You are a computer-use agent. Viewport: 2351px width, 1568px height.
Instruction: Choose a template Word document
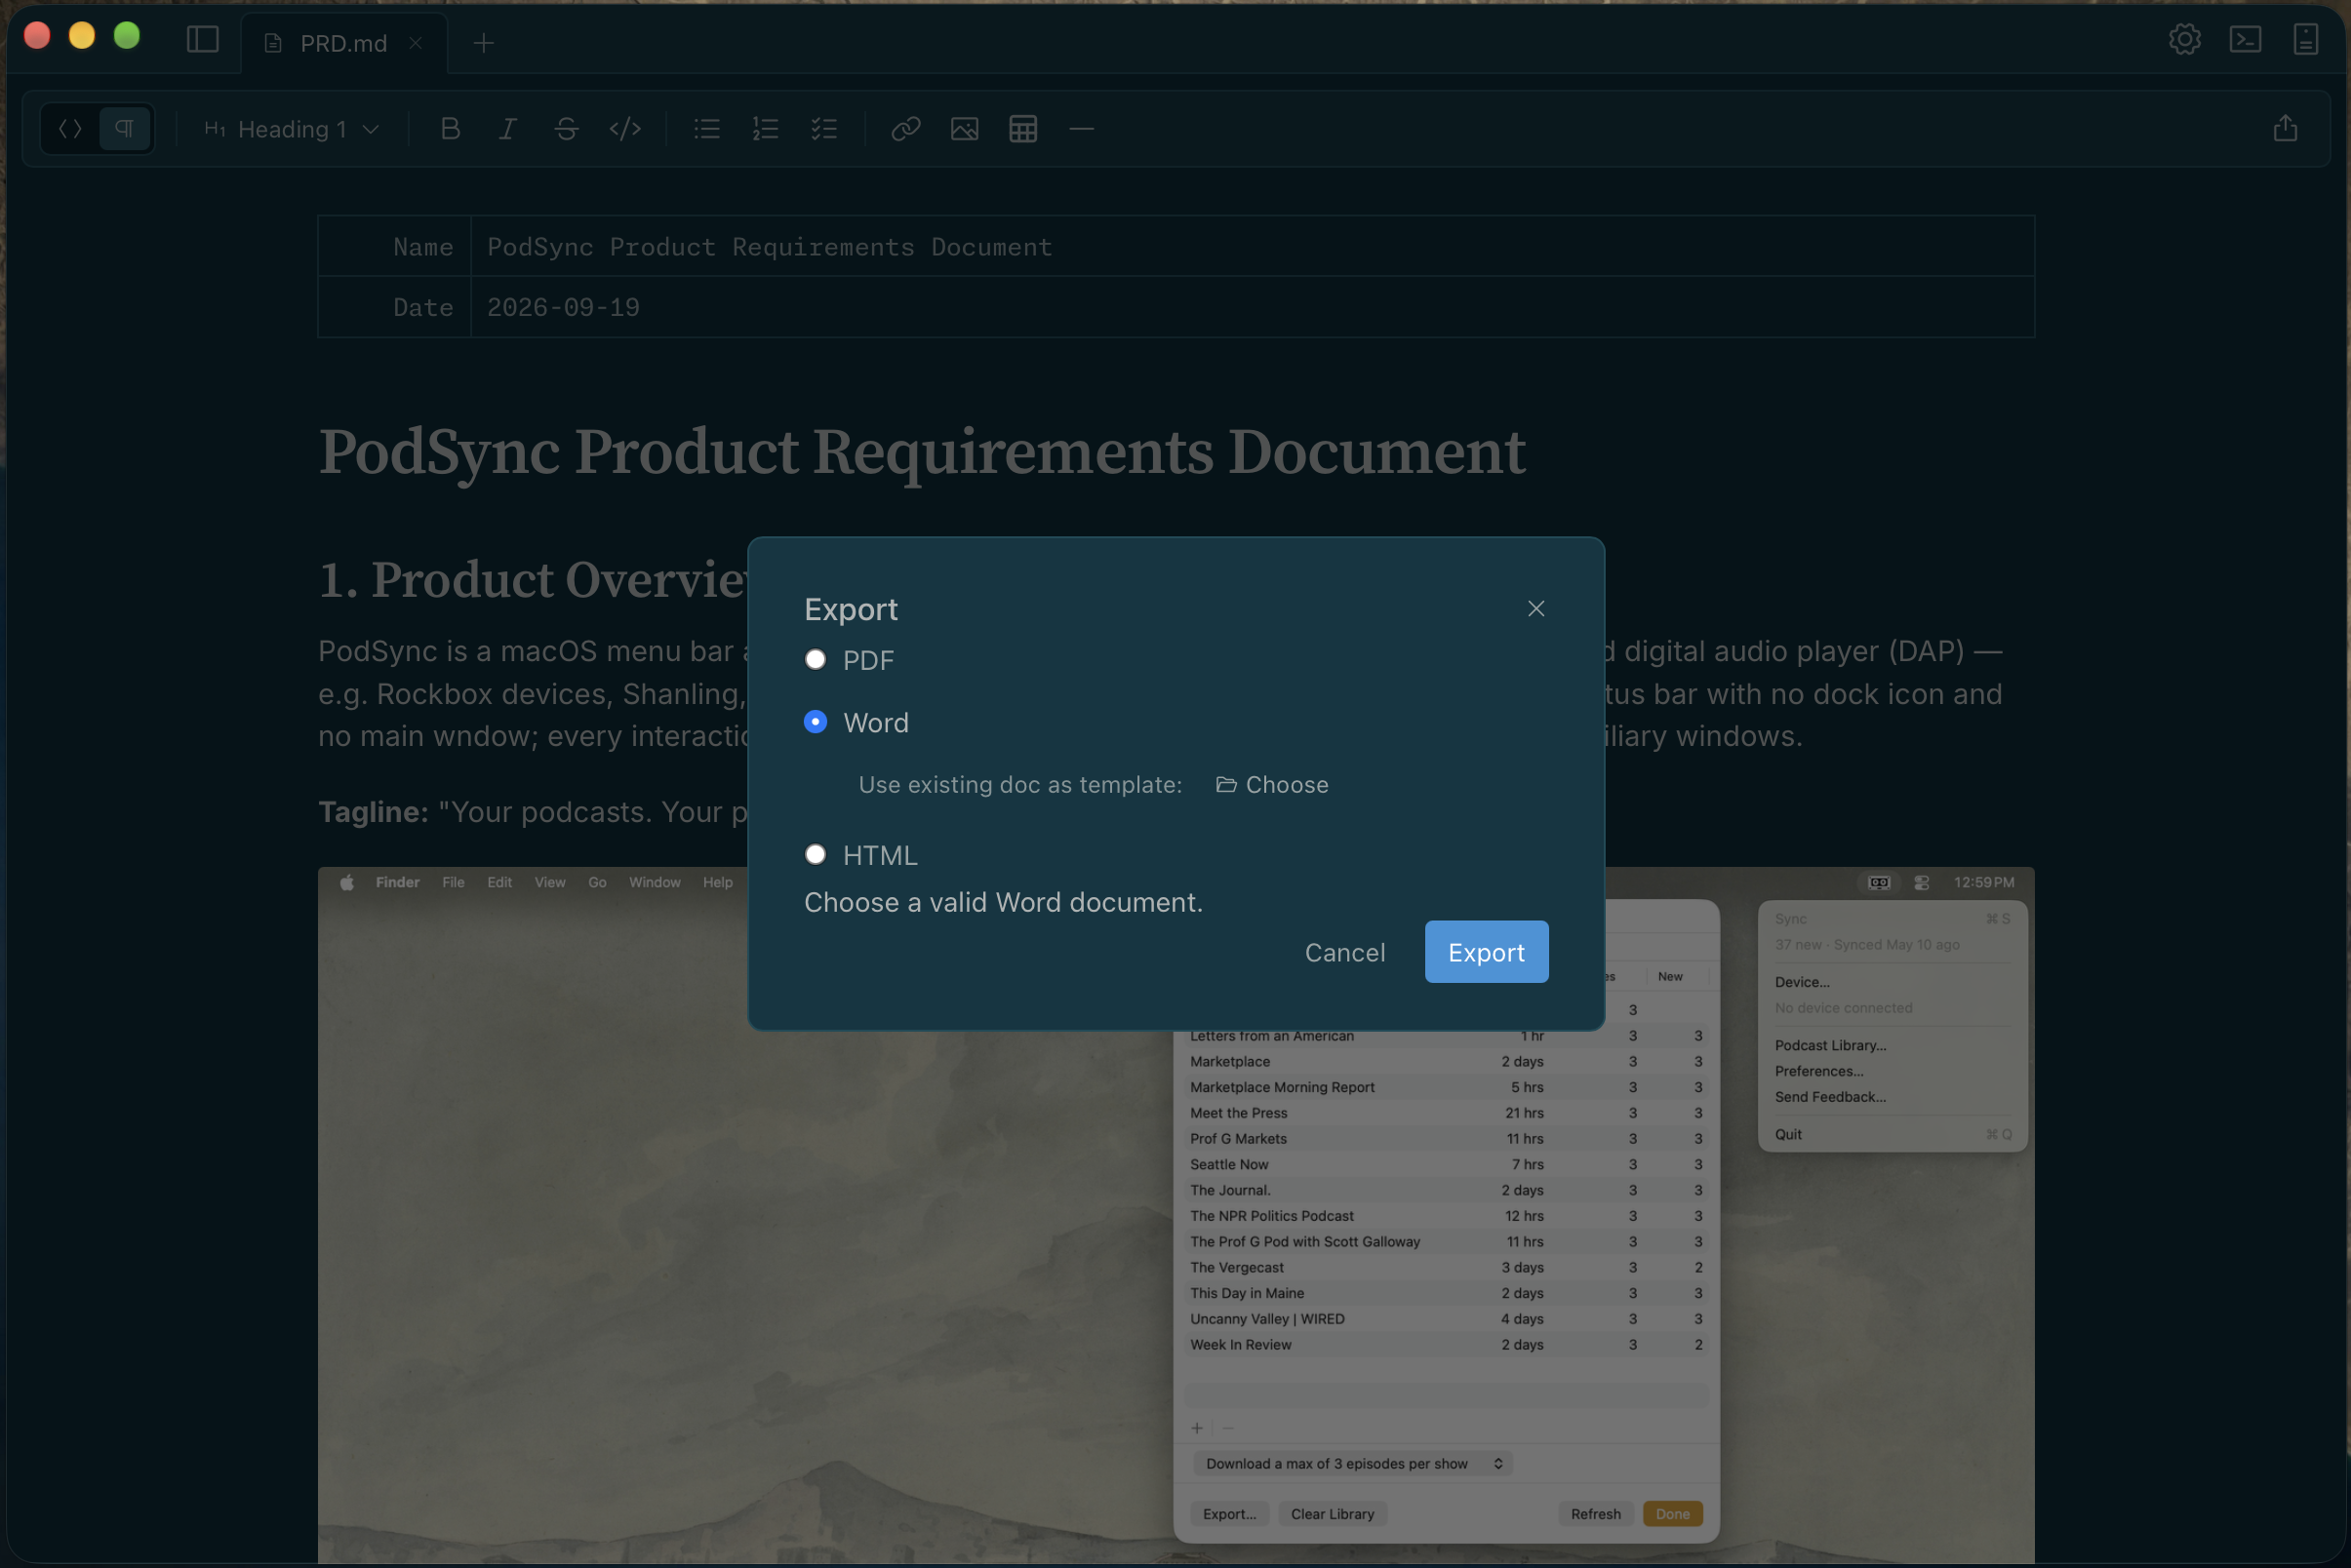1272,785
